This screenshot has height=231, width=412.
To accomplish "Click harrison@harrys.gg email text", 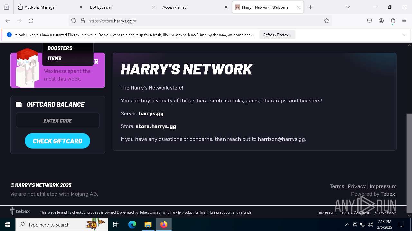I will [281, 139].
